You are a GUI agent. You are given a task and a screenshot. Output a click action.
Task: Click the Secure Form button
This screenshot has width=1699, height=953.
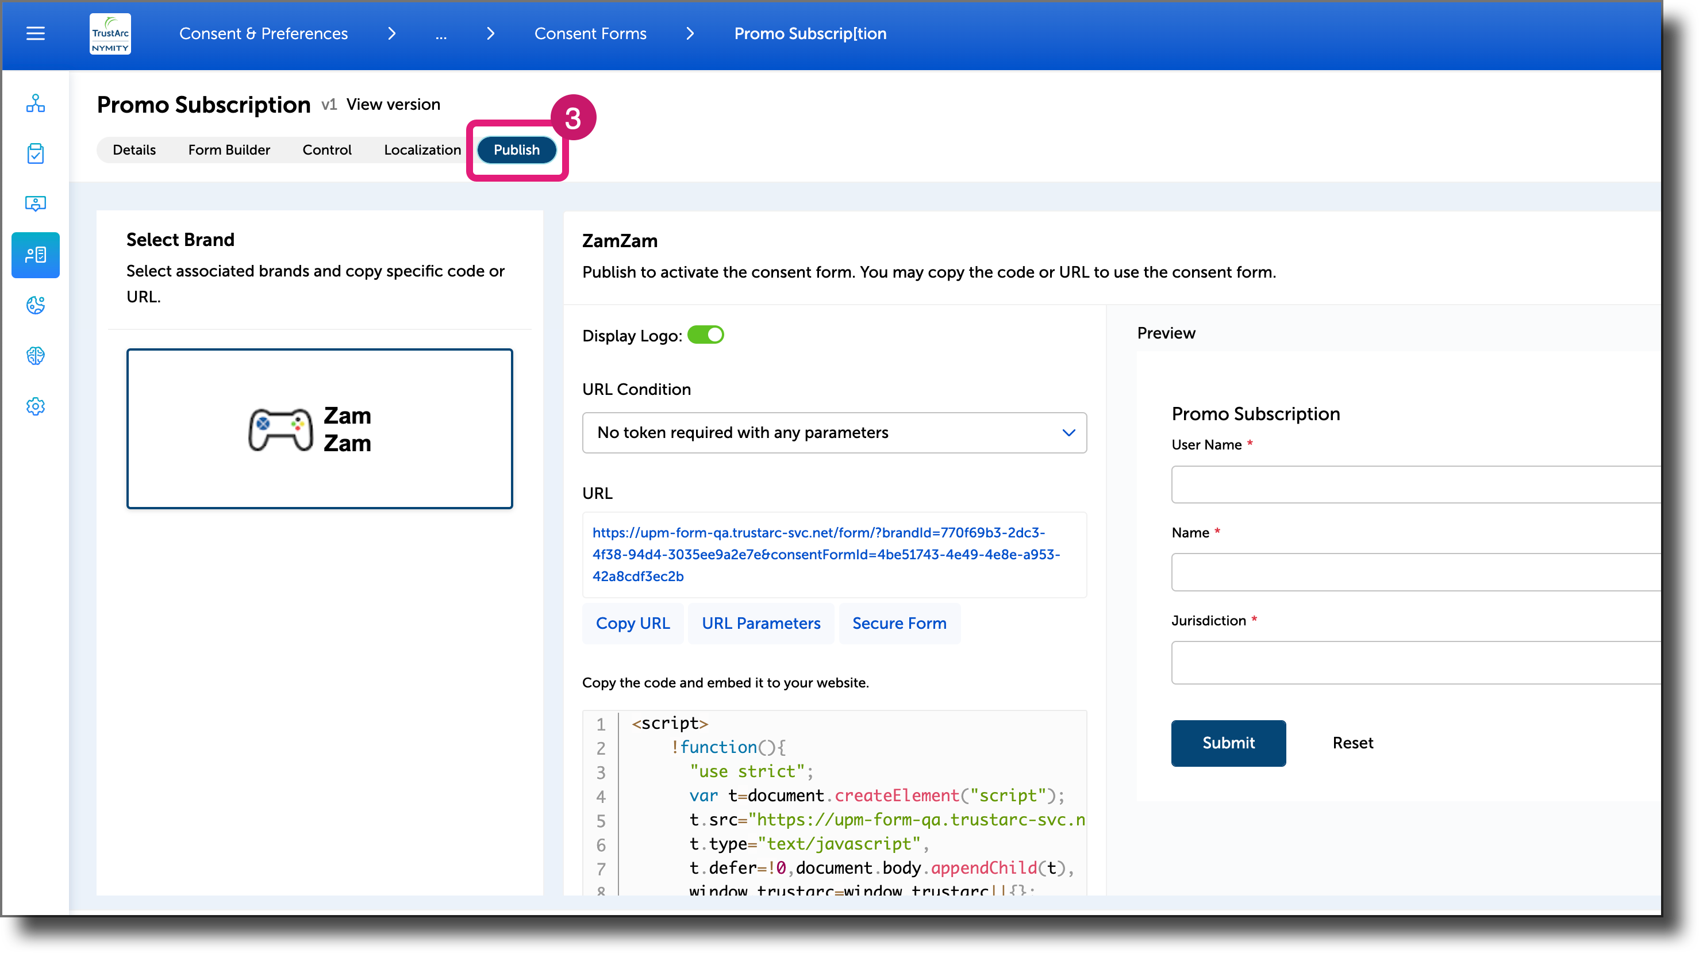[x=899, y=623]
